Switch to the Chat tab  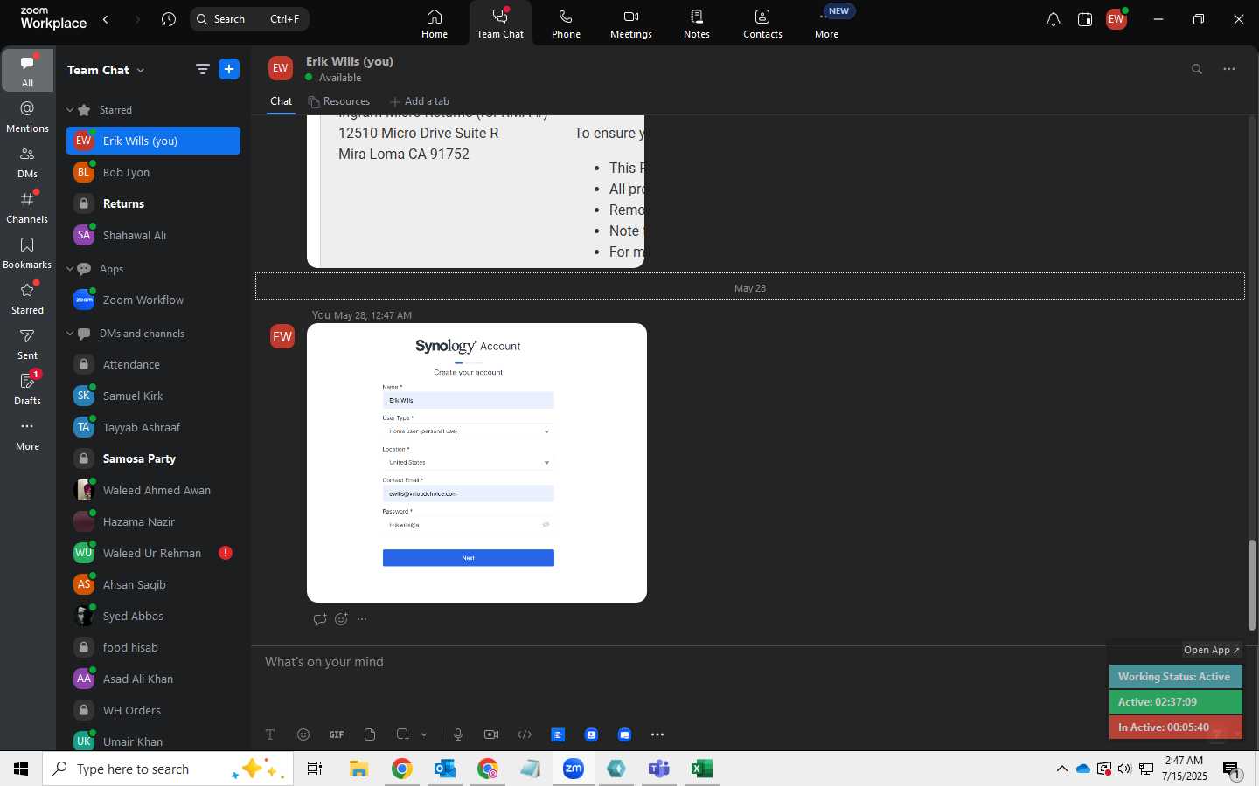(x=281, y=101)
